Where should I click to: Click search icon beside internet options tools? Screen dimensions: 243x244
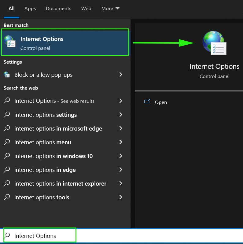(7, 197)
